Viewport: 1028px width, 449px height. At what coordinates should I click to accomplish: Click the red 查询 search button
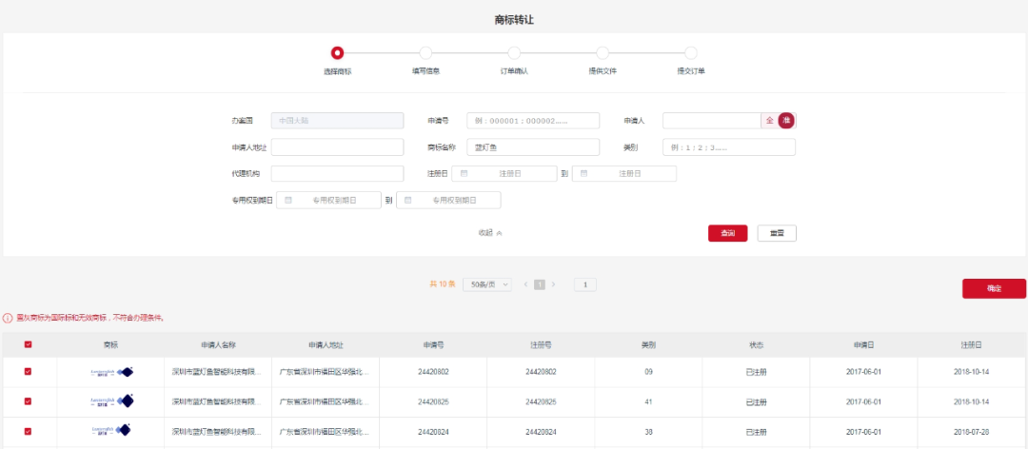pyautogui.click(x=727, y=233)
